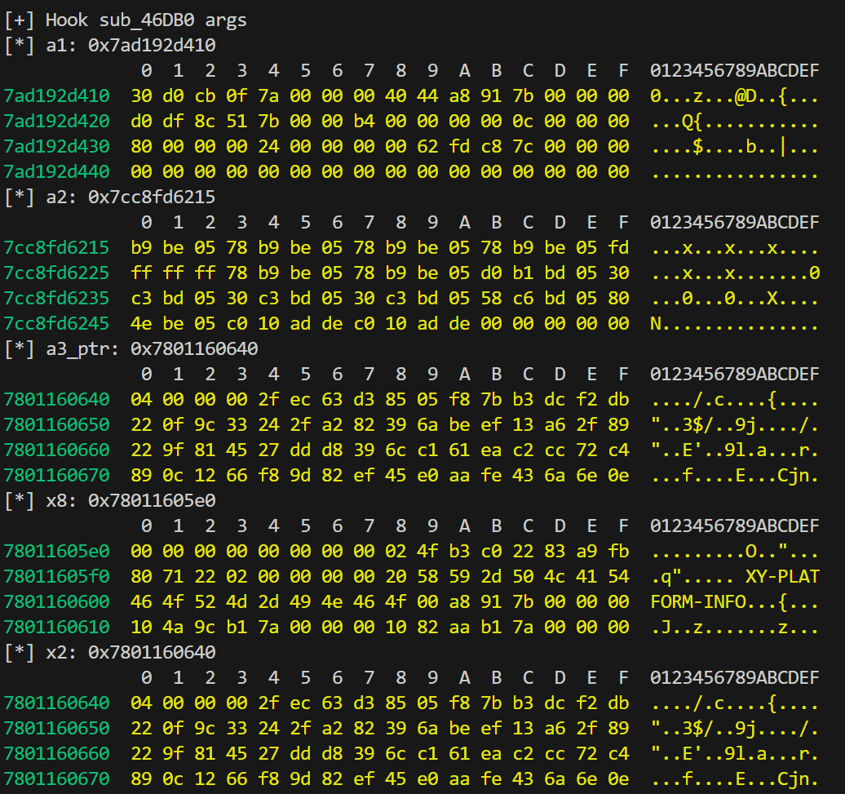Click the "a2: 0x7cc8fd6215" label line
The height and width of the screenshot is (794, 845).
point(110,197)
